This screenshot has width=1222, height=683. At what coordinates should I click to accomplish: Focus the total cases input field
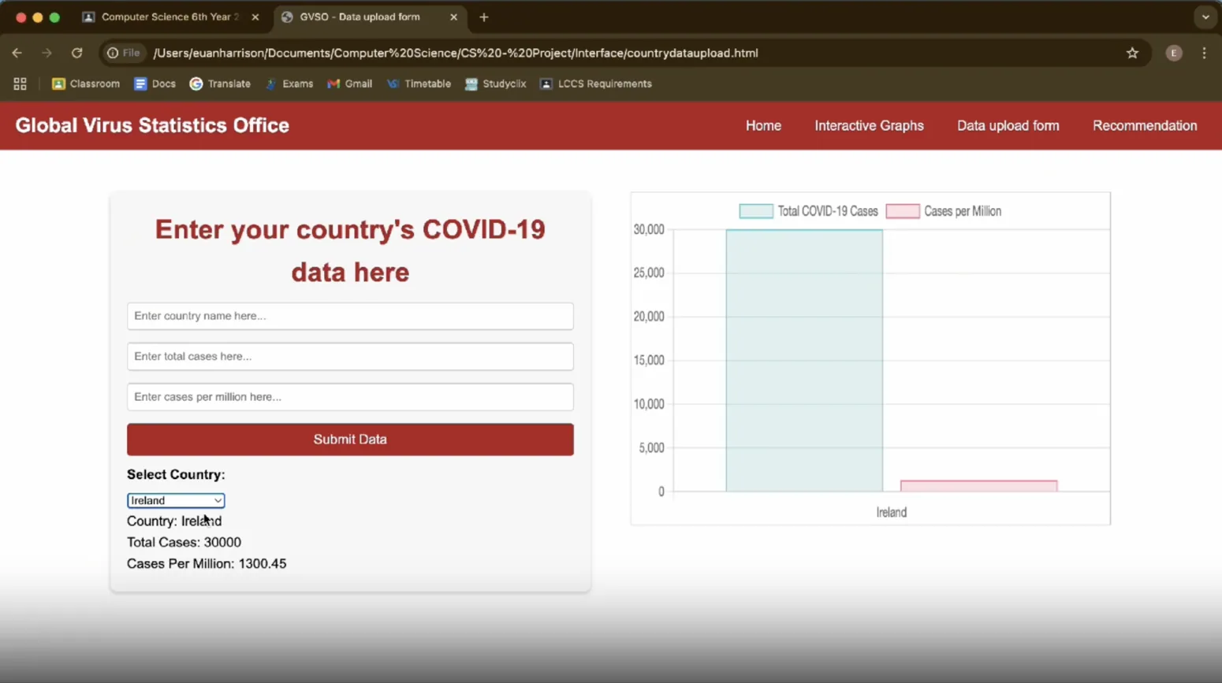point(350,356)
